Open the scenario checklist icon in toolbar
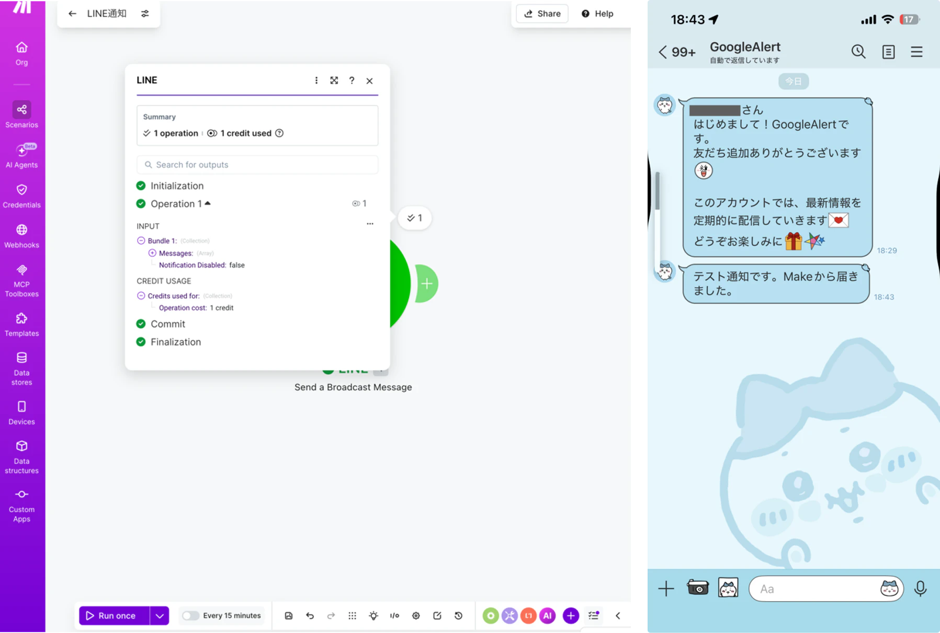Viewport: 940px width, 633px height. point(593,616)
